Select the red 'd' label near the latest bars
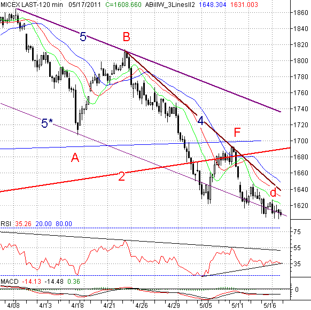This screenshot has height=310, width=311. click(x=273, y=192)
